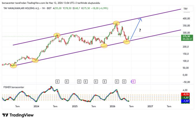Click the +18,00 (+6,99%) change value
Image resolution: width=196 pixels, height=121 pixels.
(x=100, y=8)
